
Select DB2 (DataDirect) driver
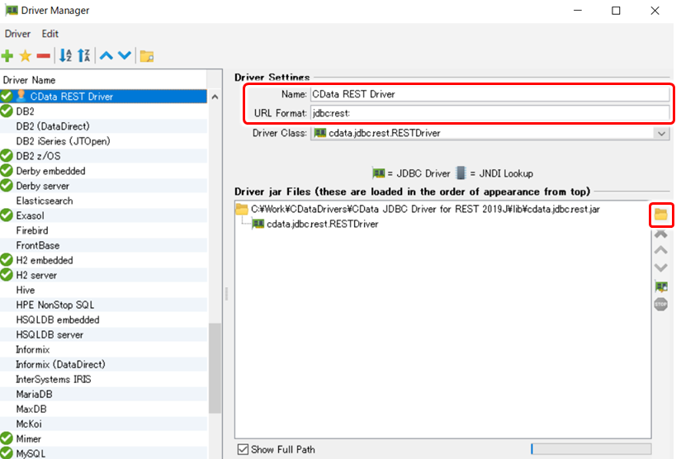103,126
